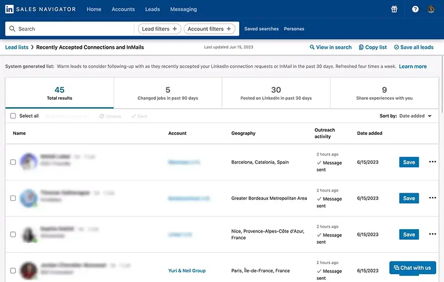Click the search magnifier icon
This screenshot has width=444, height=282.
12,29
